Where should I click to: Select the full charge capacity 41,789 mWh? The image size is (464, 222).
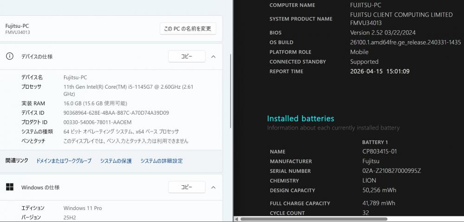379,203
